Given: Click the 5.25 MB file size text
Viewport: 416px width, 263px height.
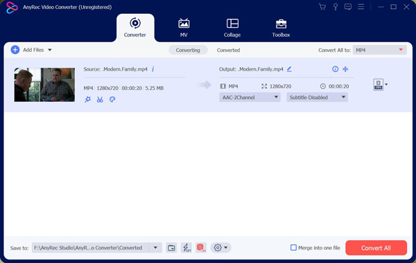Looking at the screenshot, I should coord(155,88).
